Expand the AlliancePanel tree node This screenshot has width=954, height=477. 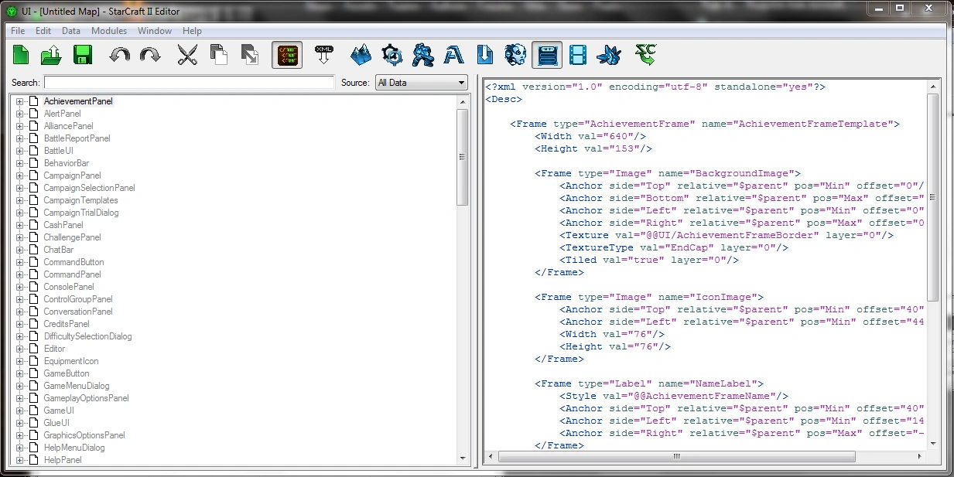pyautogui.click(x=20, y=126)
